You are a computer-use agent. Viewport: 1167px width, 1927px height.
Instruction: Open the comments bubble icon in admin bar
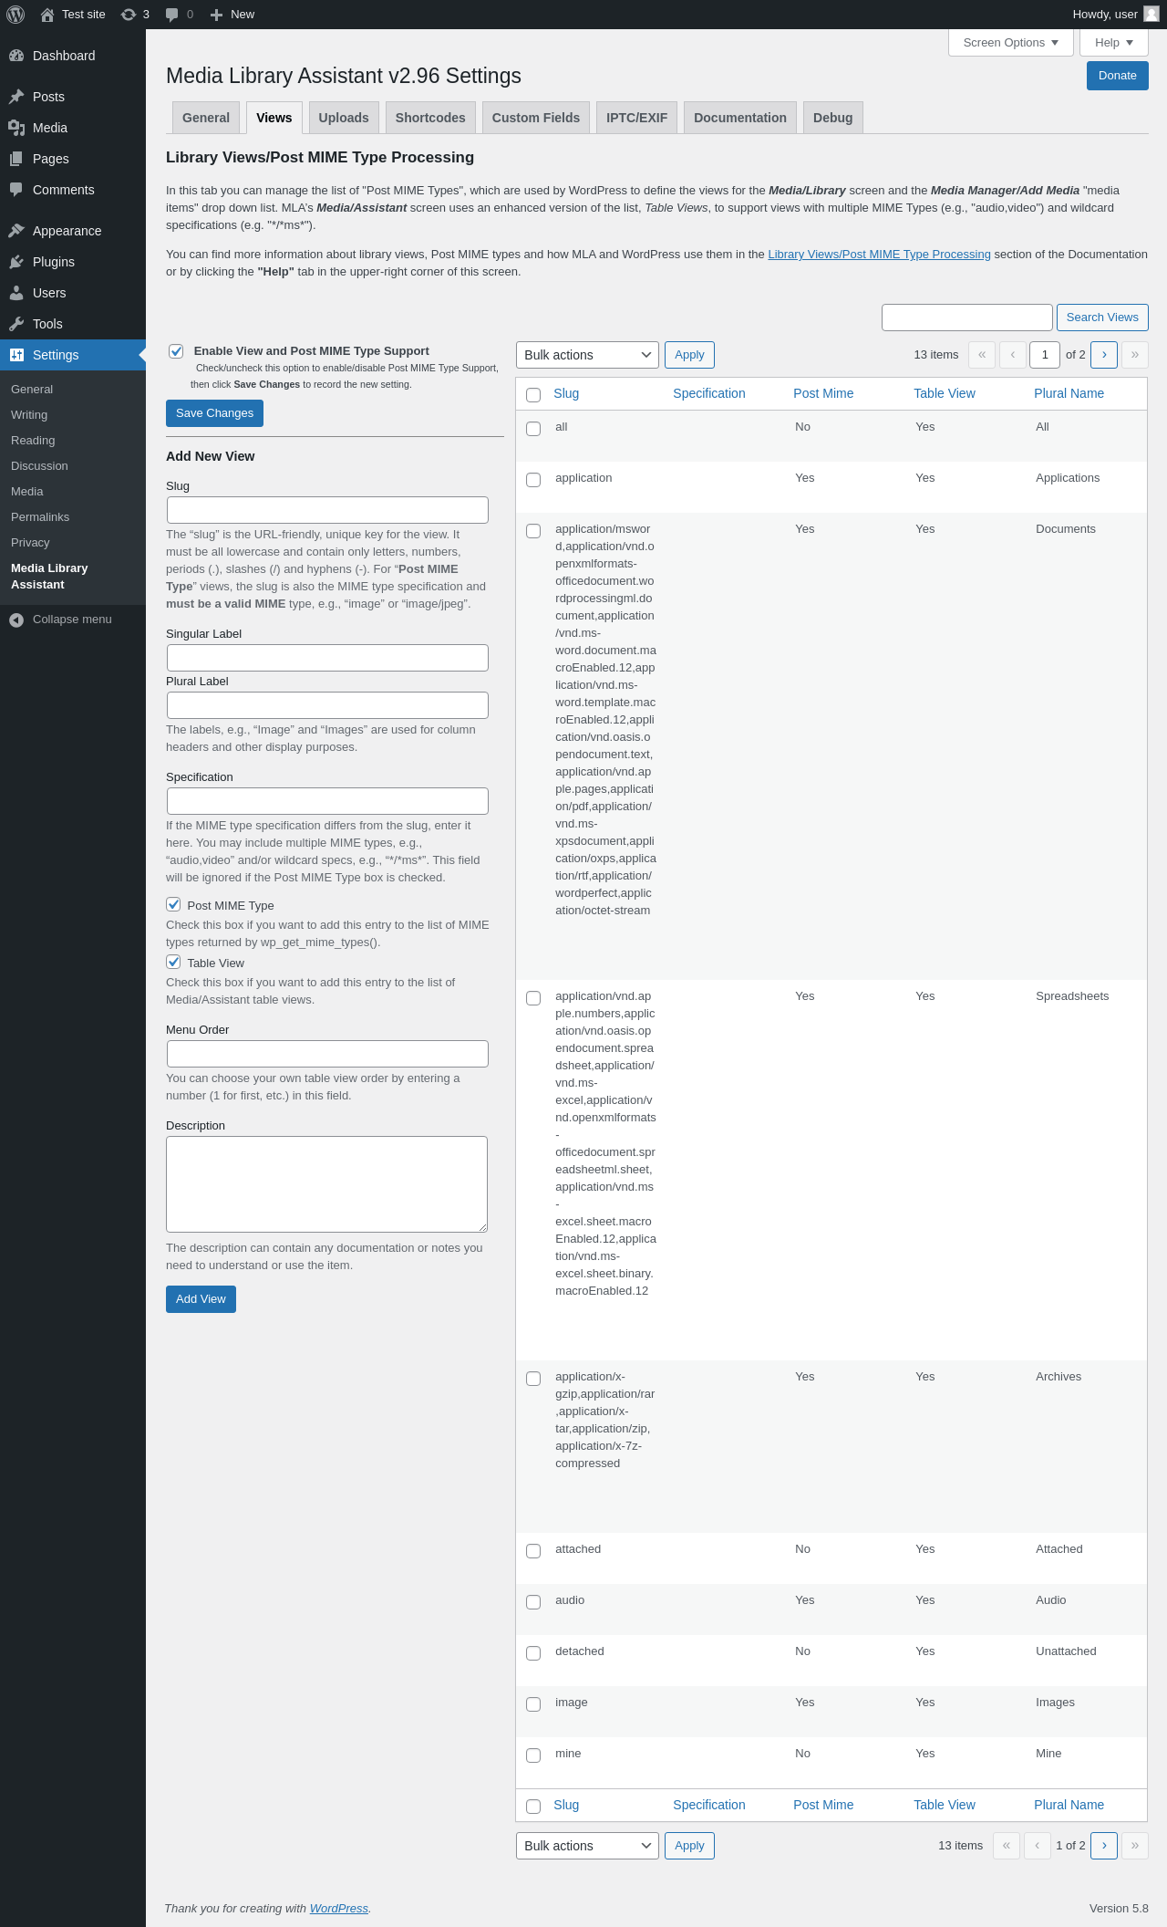pos(171,15)
